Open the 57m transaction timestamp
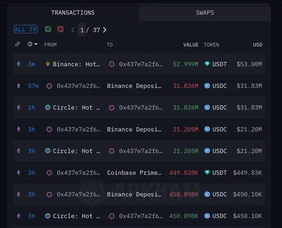 pyautogui.click(x=33, y=86)
